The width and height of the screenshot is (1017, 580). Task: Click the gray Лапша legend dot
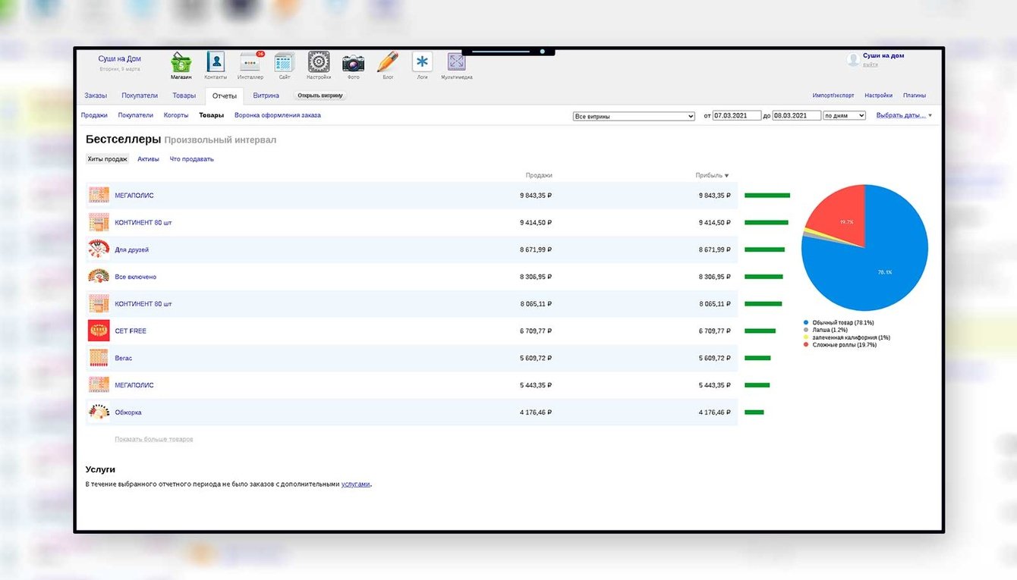[x=806, y=331]
